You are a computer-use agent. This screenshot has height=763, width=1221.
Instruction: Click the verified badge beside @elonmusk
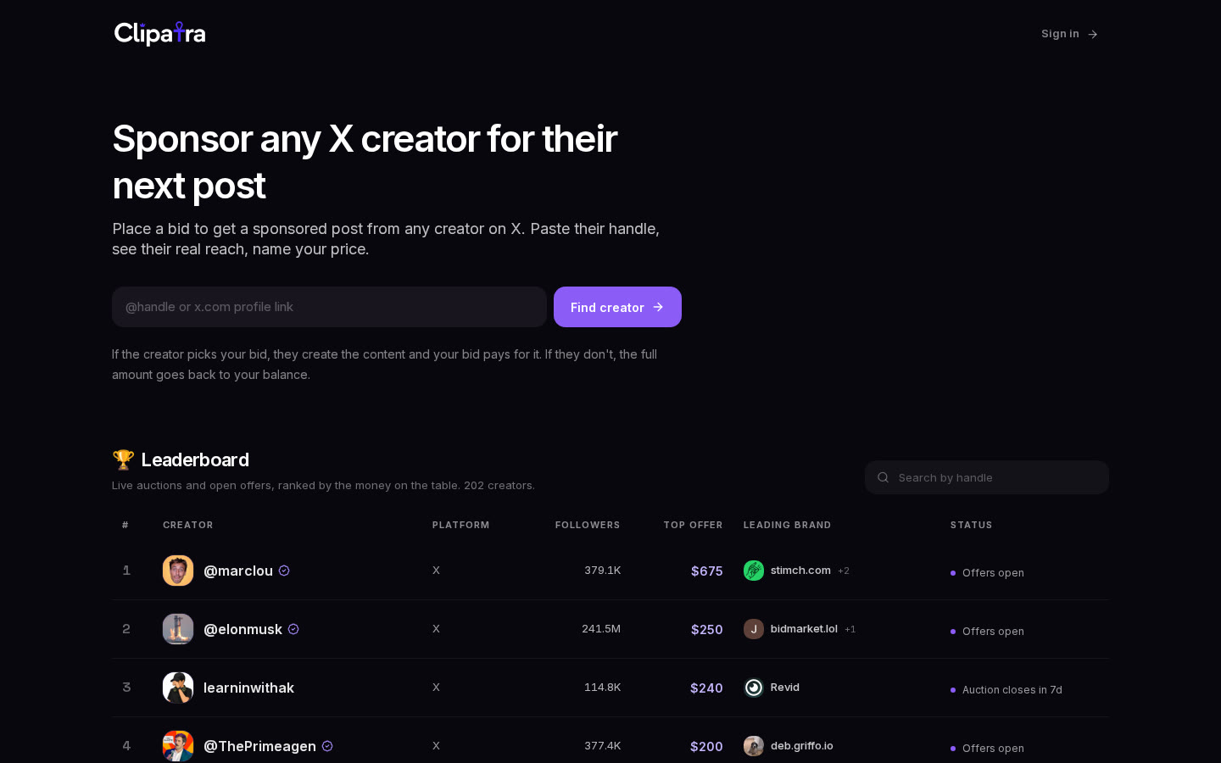click(x=293, y=629)
